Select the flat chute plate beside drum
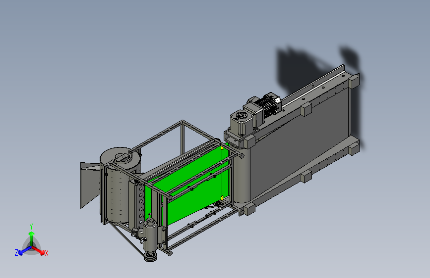The image size is (430, 278). (90, 184)
